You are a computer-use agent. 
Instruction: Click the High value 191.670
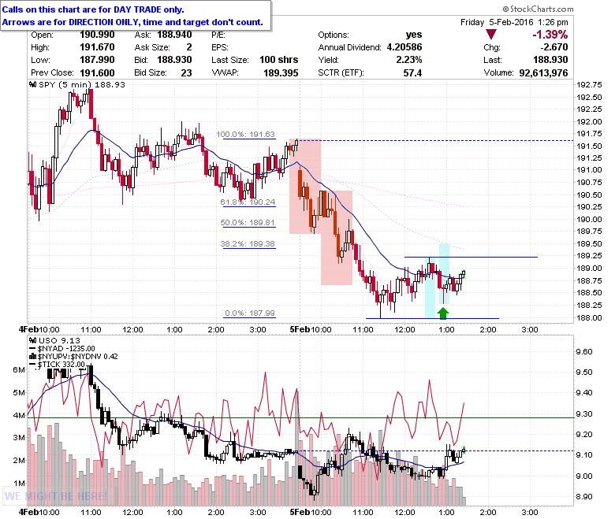click(97, 47)
